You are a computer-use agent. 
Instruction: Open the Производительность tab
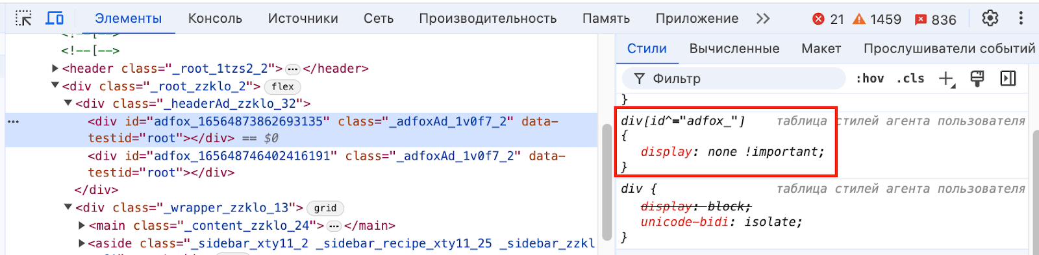(x=488, y=19)
